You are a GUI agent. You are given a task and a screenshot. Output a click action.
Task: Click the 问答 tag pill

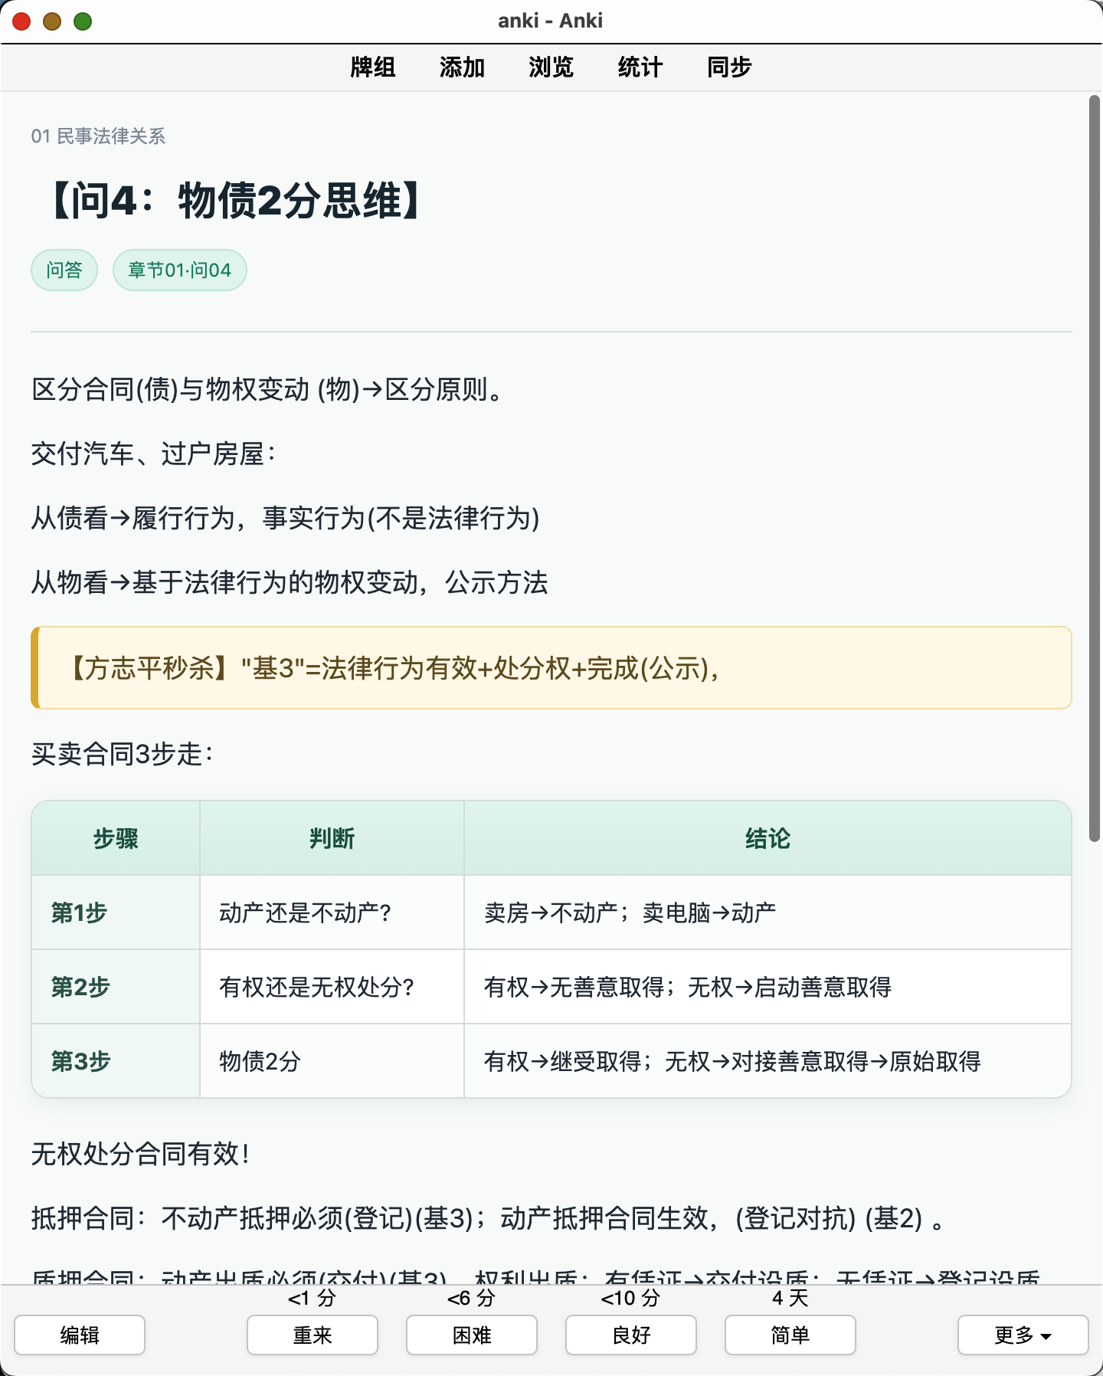[64, 270]
